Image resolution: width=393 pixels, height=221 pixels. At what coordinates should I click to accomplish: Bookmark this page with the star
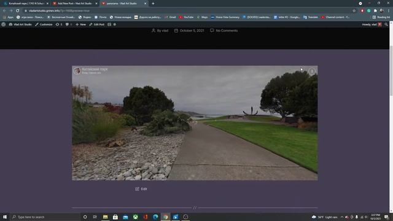click(354, 10)
